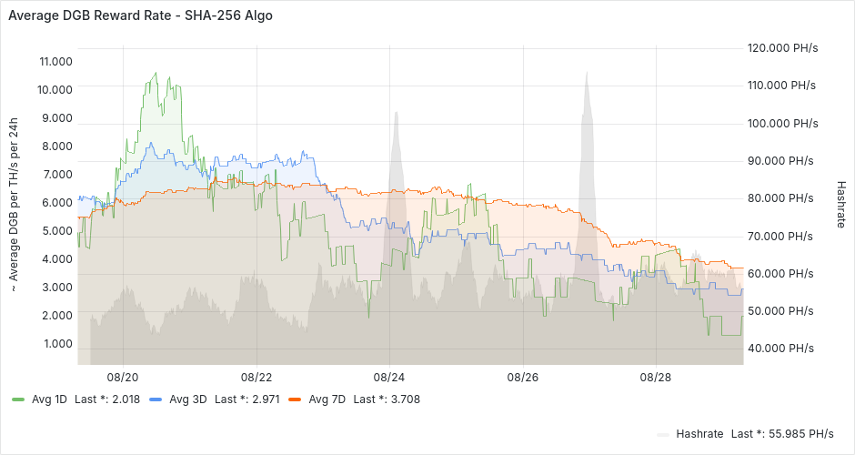Click the orange Avg 7D color swatch
This screenshot has height=455, width=855.
[x=295, y=399]
